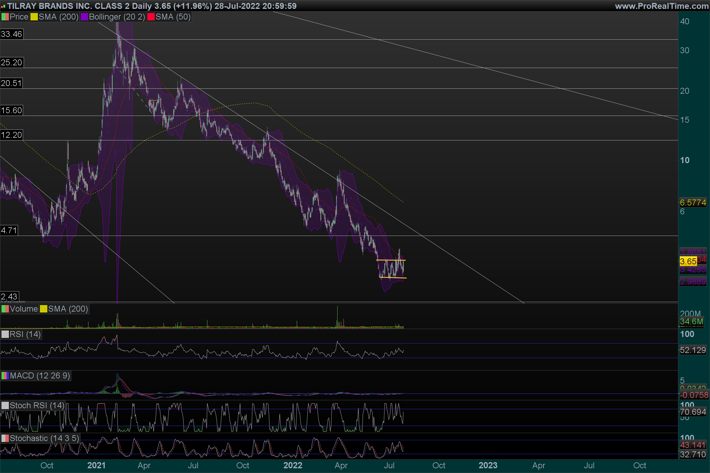The width and height of the screenshot is (710, 473).
Task: Click the Price legend color icon
Action: tap(5, 17)
